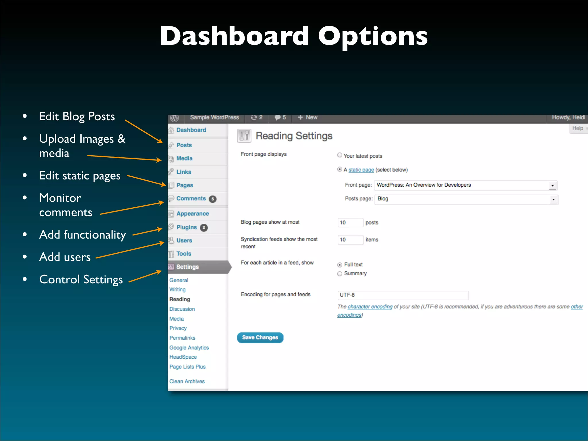
Task: Go to Media settings submenu under Settings
Action: point(176,319)
